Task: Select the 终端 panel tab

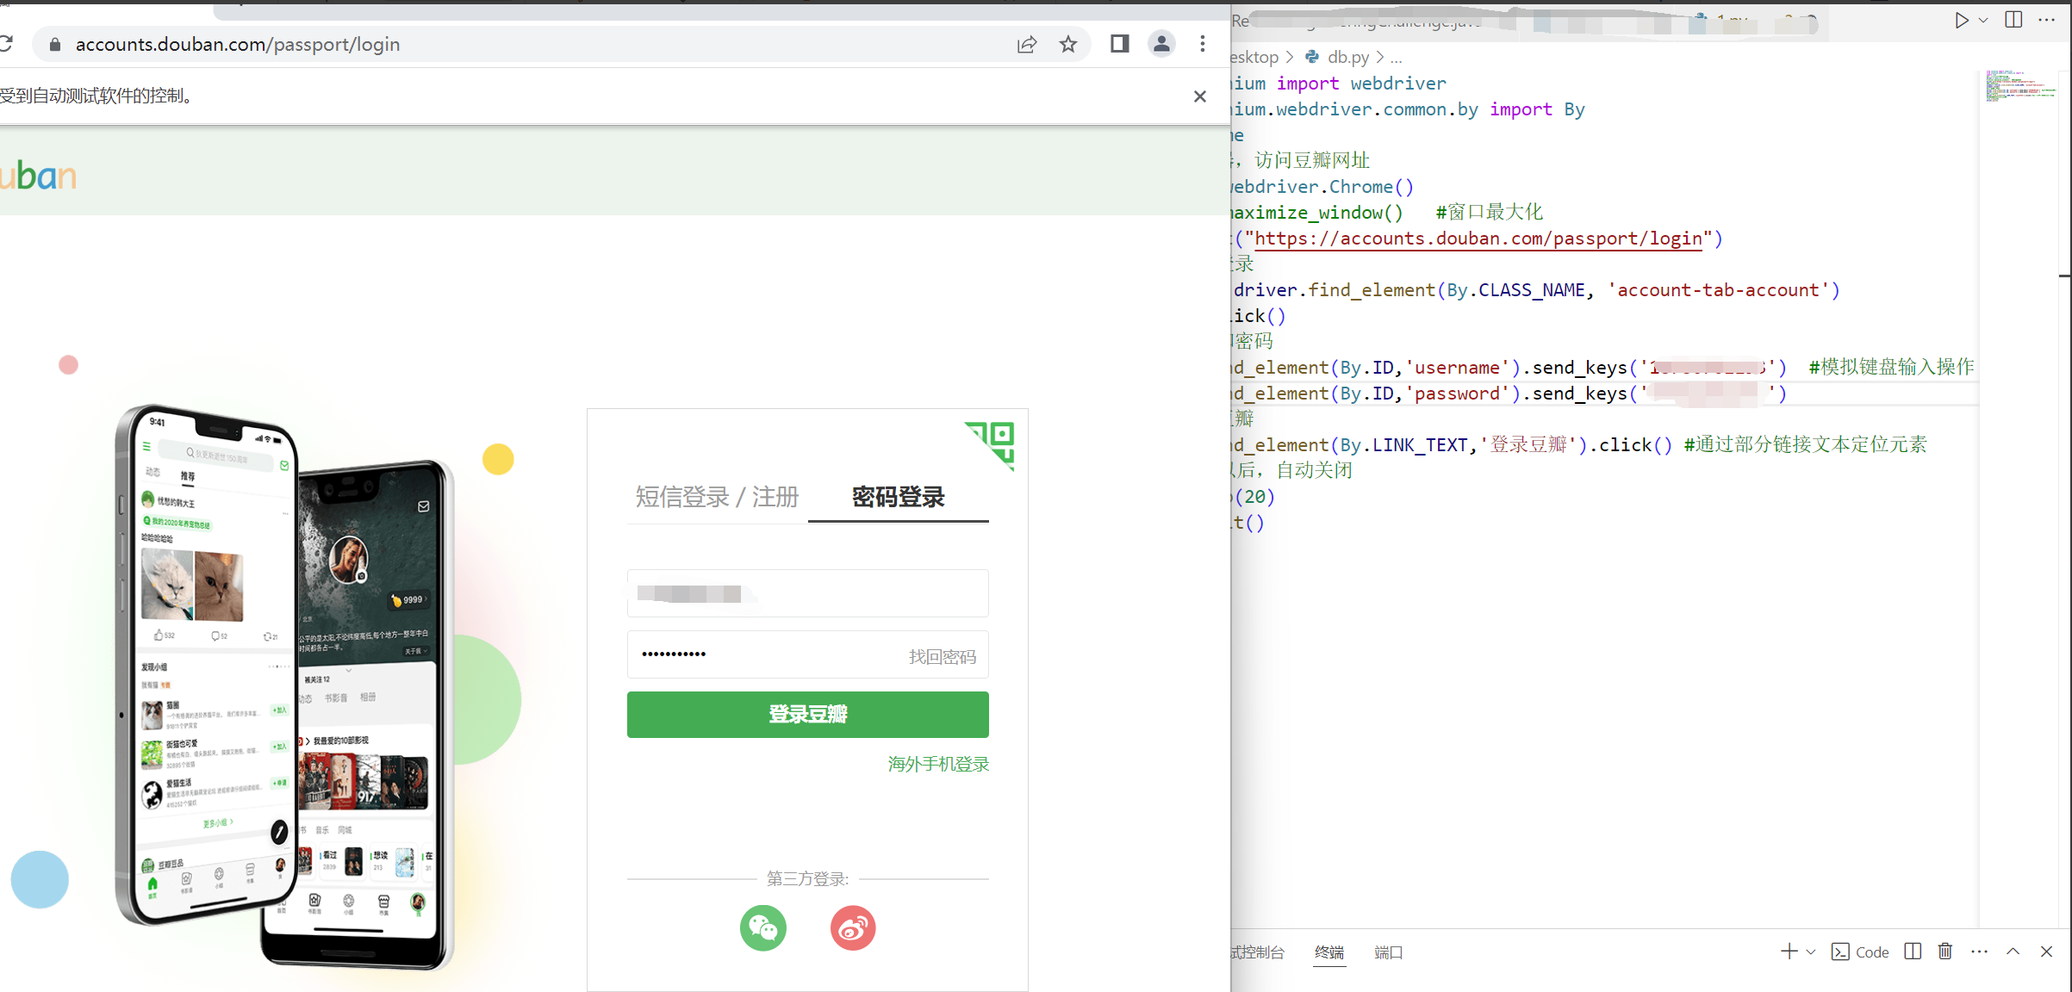Action: pyautogui.click(x=1328, y=952)
